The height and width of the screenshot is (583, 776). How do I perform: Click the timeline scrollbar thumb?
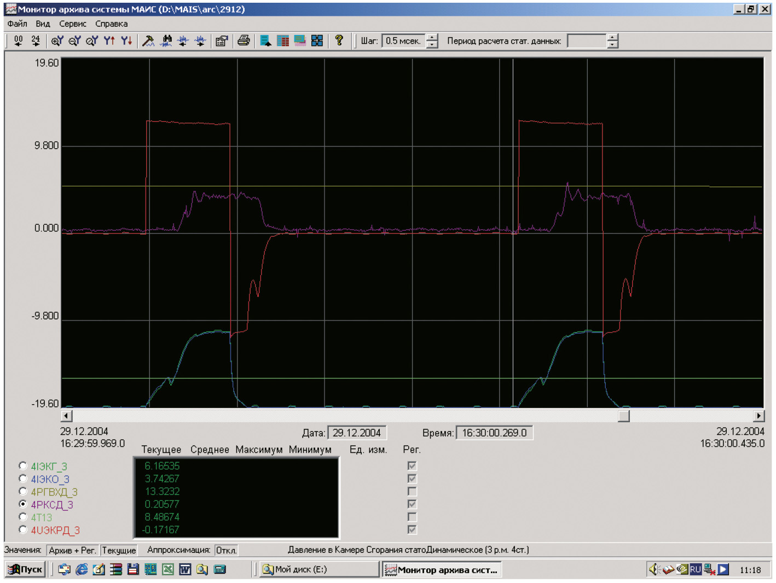coord(624,416)
